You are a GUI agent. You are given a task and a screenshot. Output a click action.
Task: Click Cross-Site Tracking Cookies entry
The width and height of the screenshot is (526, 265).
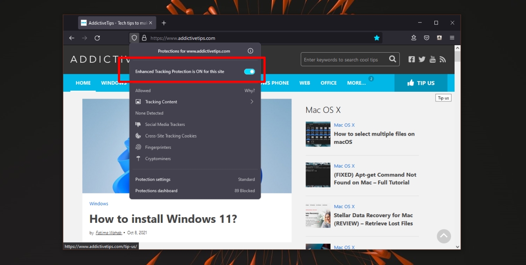[171, 136]
